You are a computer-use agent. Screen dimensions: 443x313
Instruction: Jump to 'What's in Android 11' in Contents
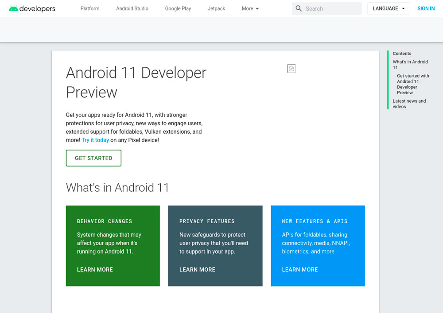click(410, 65)
